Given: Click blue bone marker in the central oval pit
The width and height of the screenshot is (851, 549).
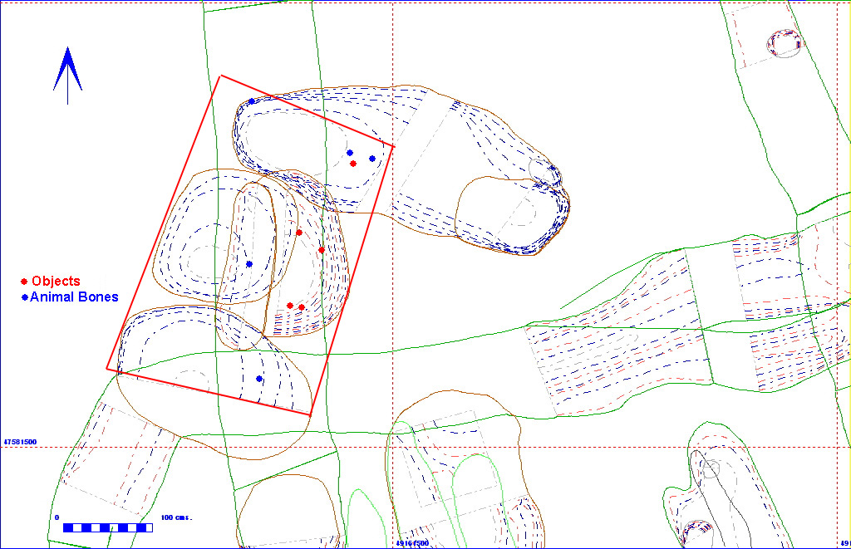Looking at the screenshot, I should [249, 264].
